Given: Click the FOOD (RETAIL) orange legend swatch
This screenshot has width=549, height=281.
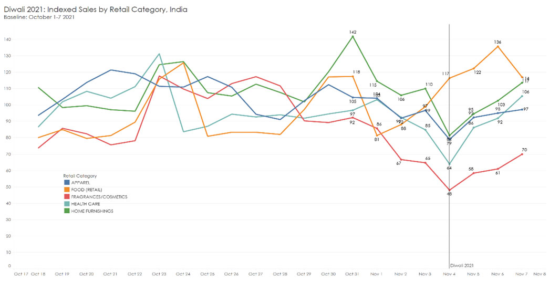Looking at the screenshot, I should tap(60, 190).
